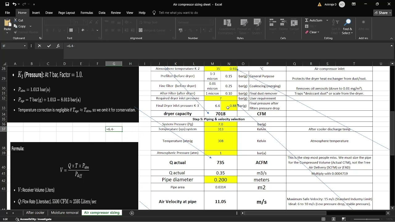
Task: Select cell with Pipe diameter value 0.200
Action: (x=220, y=180)
